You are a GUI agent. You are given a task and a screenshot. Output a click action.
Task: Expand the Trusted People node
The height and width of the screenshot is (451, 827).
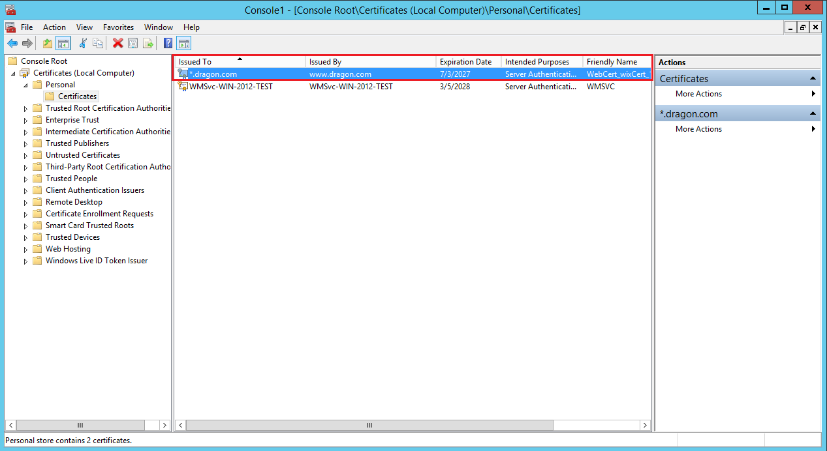(x=25, y=179)
